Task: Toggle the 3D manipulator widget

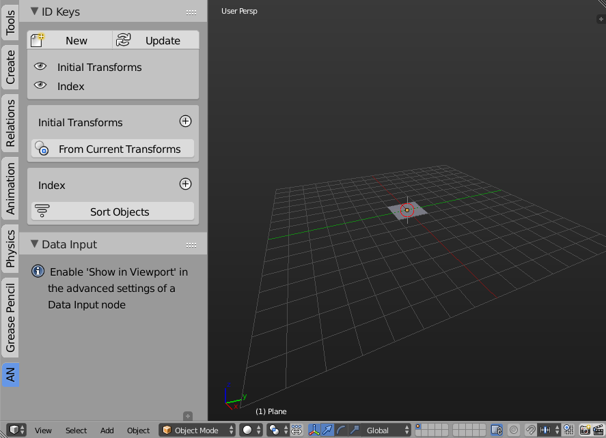Action: pyautogui.click(x=314, y=430)
